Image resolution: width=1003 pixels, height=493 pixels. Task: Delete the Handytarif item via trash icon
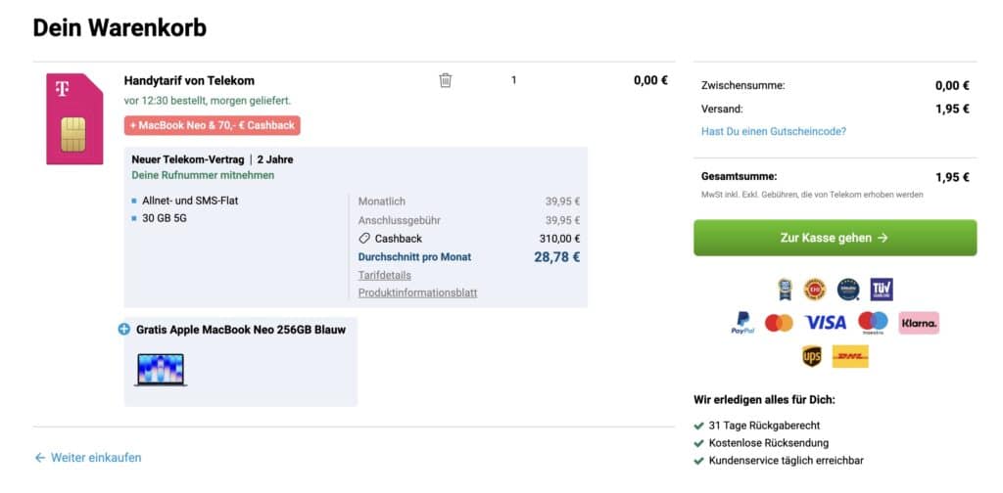tap(446, 80)
